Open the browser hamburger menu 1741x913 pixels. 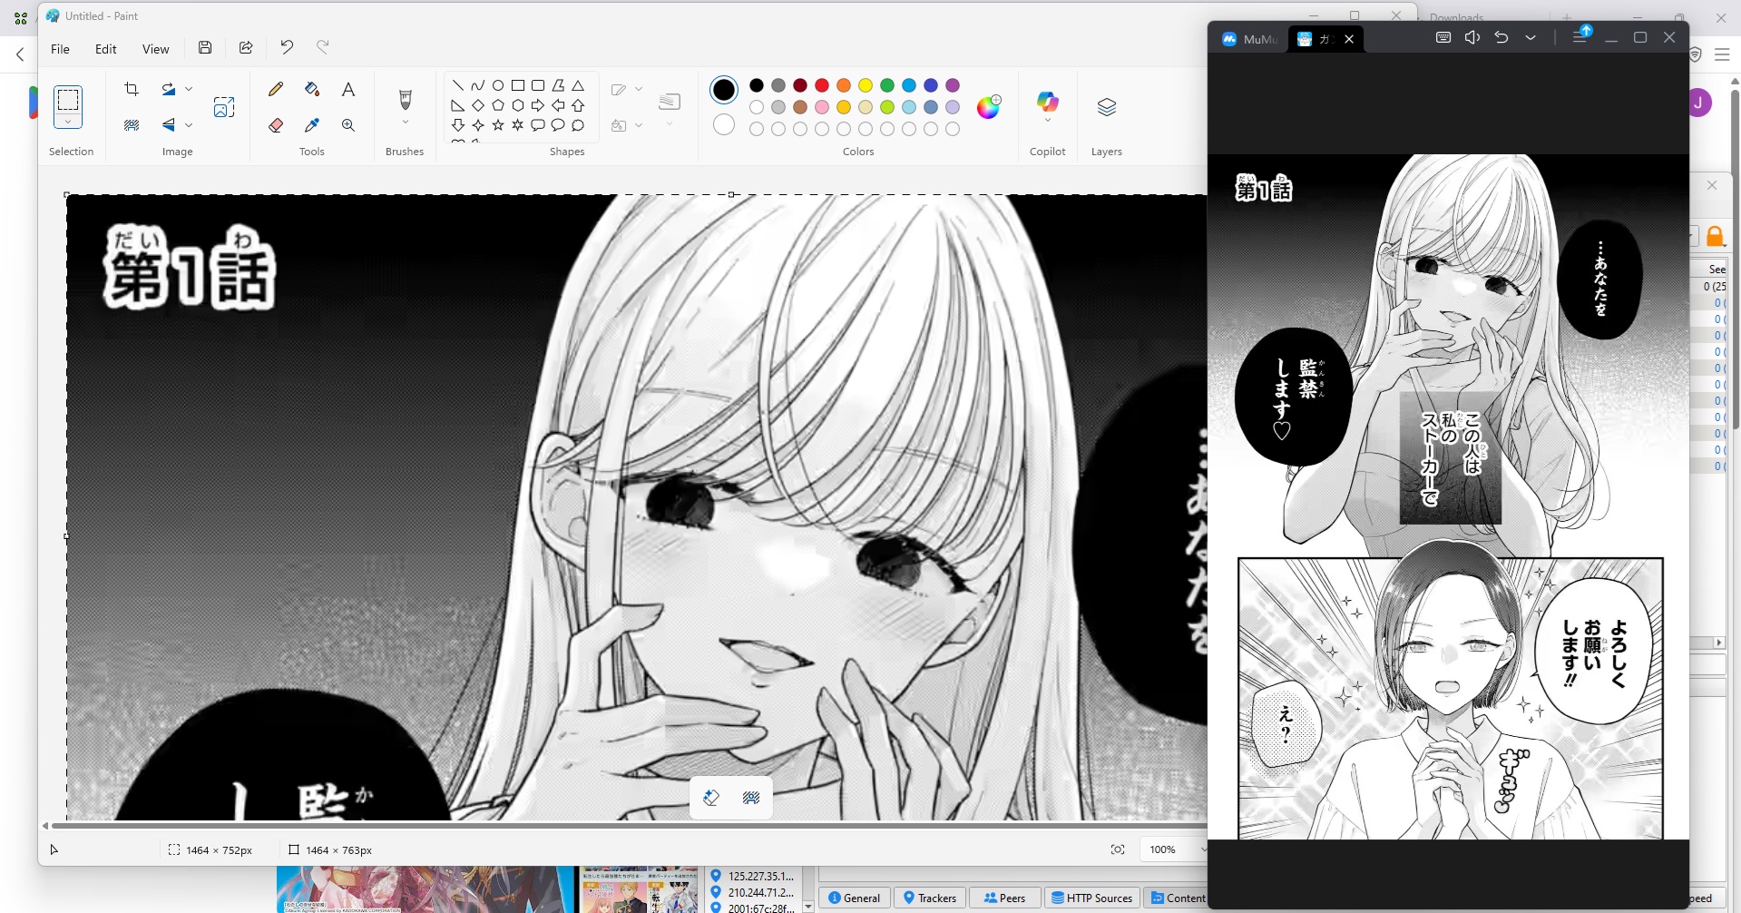1722,54
